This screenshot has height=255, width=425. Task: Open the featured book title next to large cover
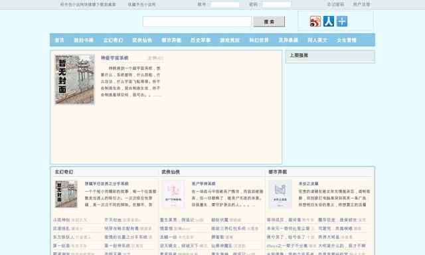click(x=115, y=58)
